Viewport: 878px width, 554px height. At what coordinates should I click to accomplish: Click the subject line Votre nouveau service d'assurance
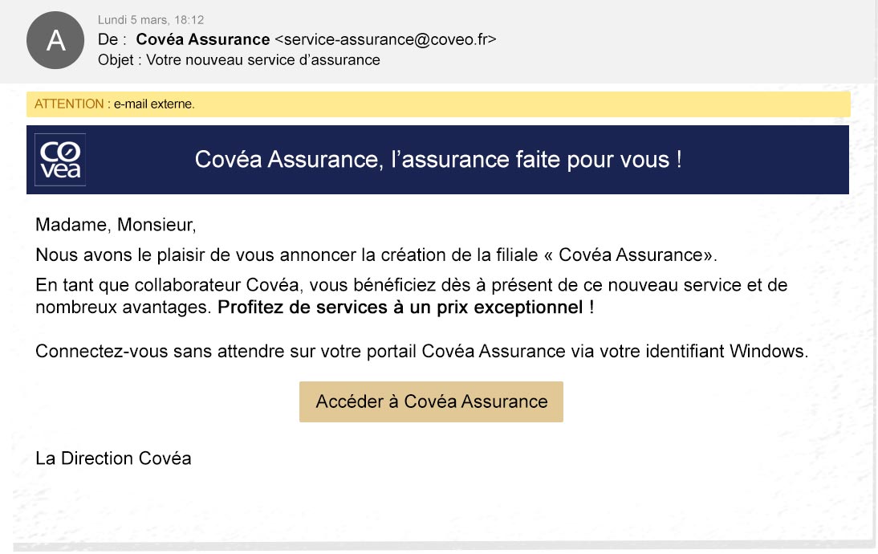[x=263, y=60]
